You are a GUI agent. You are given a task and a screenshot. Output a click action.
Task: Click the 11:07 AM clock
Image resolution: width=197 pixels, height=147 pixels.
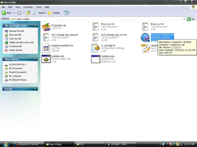pyautogui.click(x=189, y=144)
